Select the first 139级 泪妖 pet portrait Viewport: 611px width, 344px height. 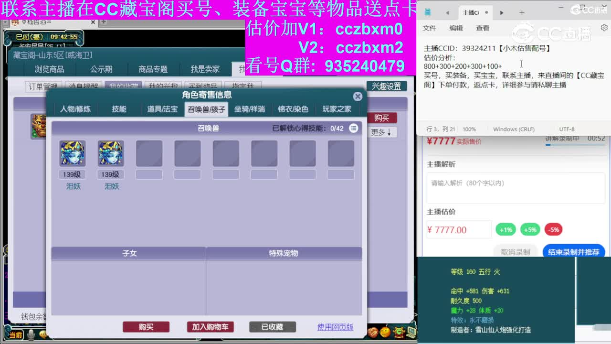(x=73, y=153)
